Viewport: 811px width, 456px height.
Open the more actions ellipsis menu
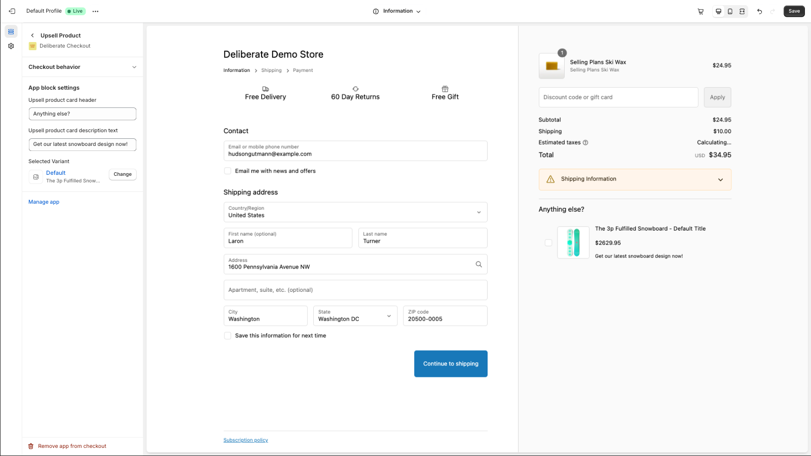click(95, 11)
